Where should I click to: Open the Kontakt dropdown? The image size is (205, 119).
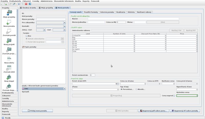65,26
